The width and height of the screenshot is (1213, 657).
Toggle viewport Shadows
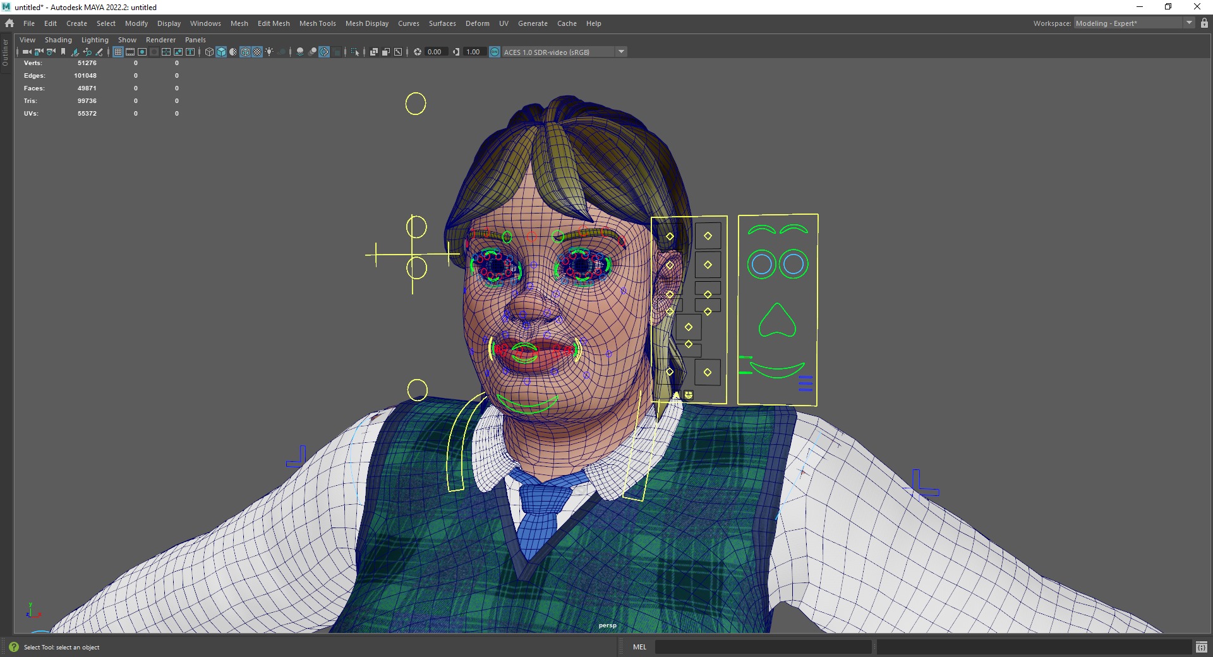pyautogui.click(x=282, y=52)
